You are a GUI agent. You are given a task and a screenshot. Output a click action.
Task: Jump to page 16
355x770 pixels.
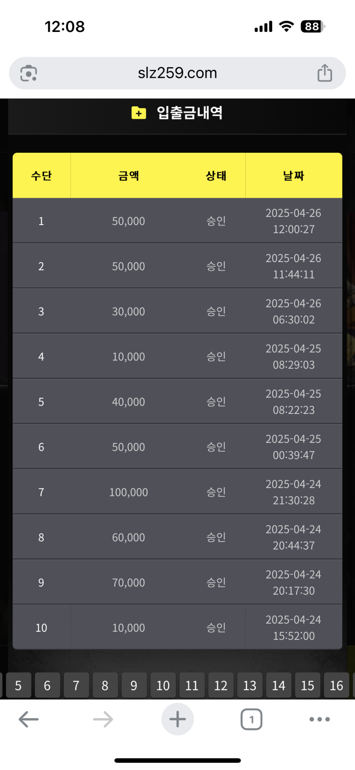(x=336, y=685)
